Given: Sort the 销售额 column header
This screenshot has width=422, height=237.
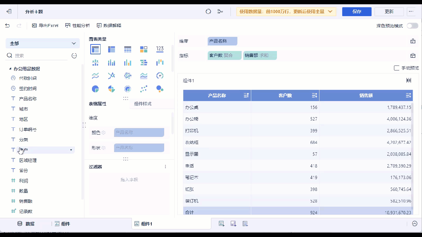Looking at the screenshot, I should (x=408, y=95).
